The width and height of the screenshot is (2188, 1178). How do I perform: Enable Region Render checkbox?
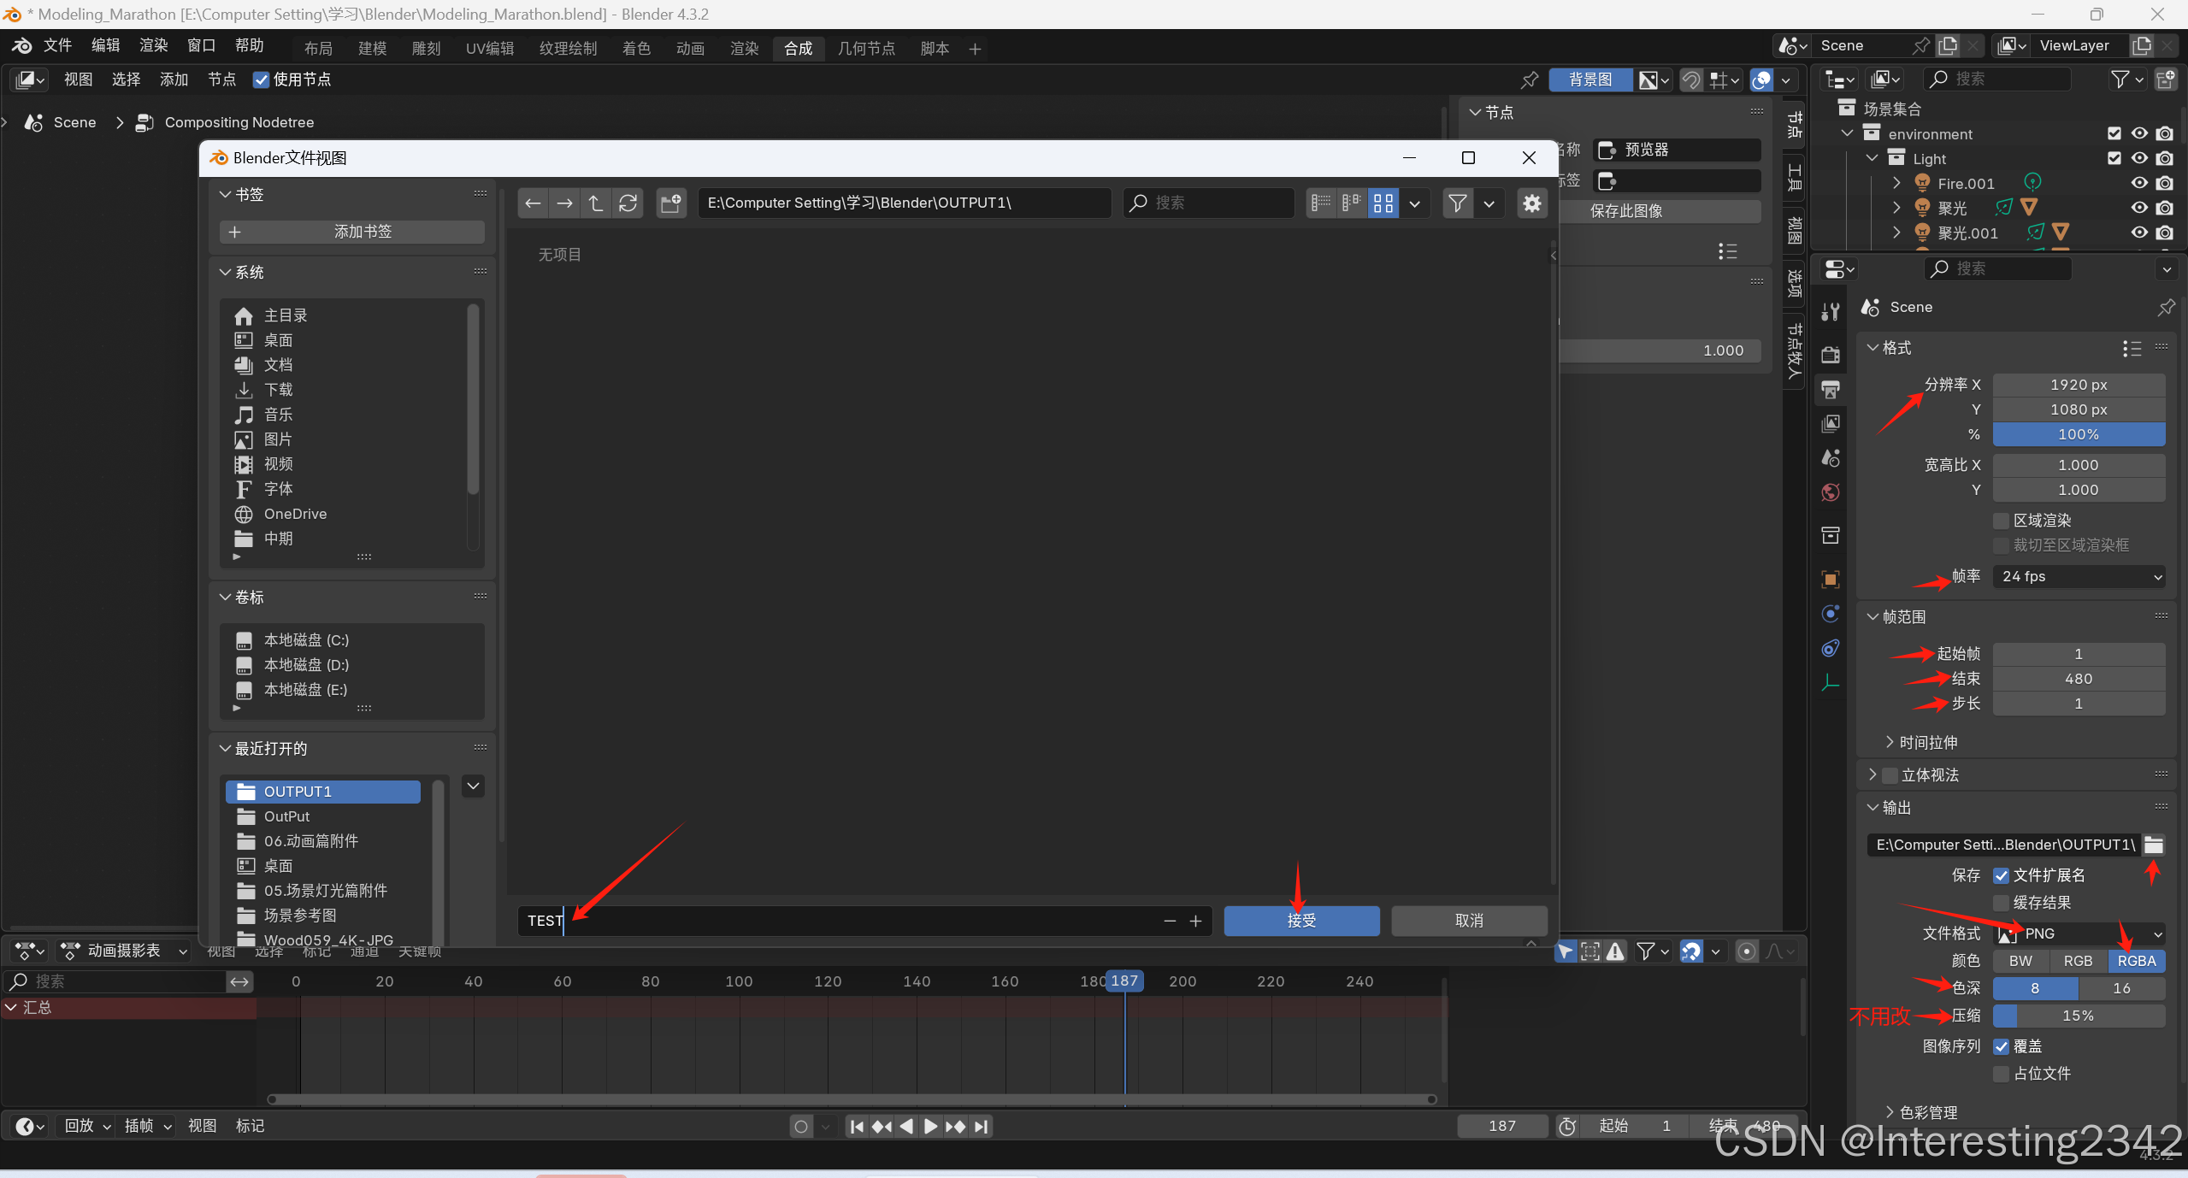pos(2001,521)
